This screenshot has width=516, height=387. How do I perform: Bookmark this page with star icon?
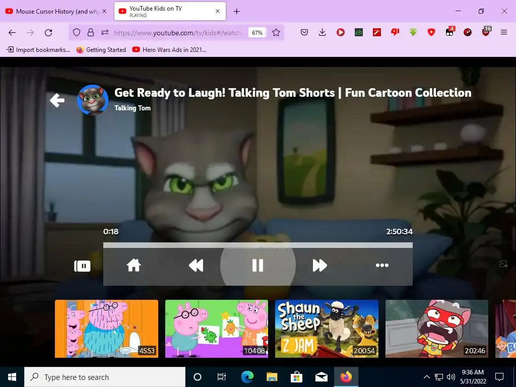(x=276, y=32)
